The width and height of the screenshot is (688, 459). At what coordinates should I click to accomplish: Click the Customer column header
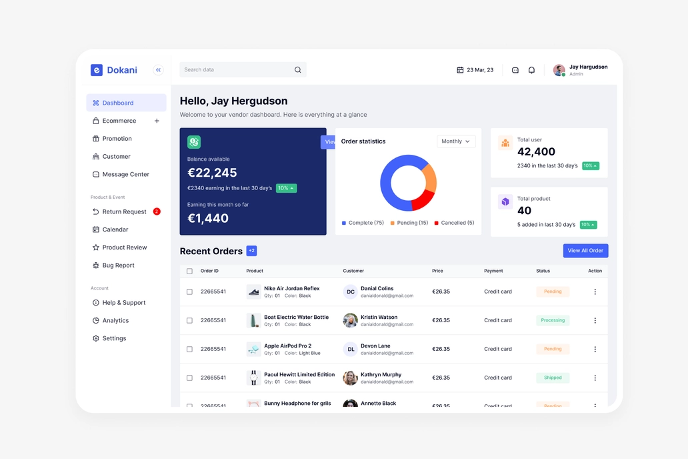tap(353, 271)
